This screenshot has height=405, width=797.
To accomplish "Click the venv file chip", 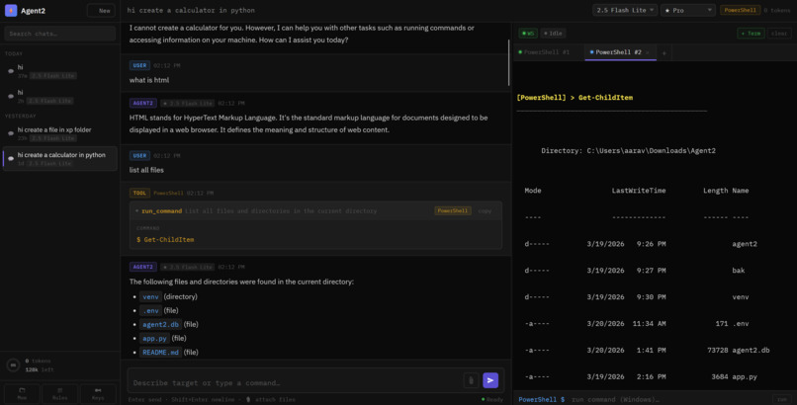I will pyautogui.click(x=150, y=297).
